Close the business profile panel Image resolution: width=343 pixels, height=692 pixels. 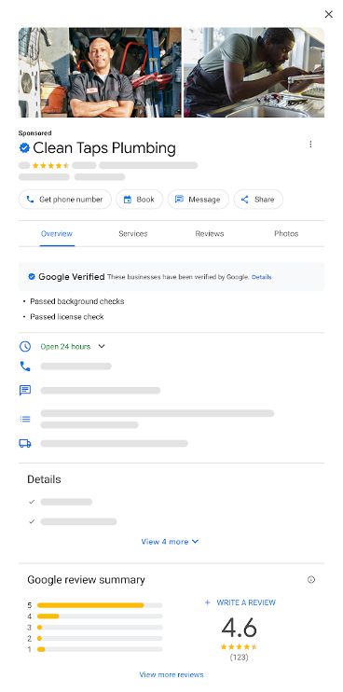(328, 14)
